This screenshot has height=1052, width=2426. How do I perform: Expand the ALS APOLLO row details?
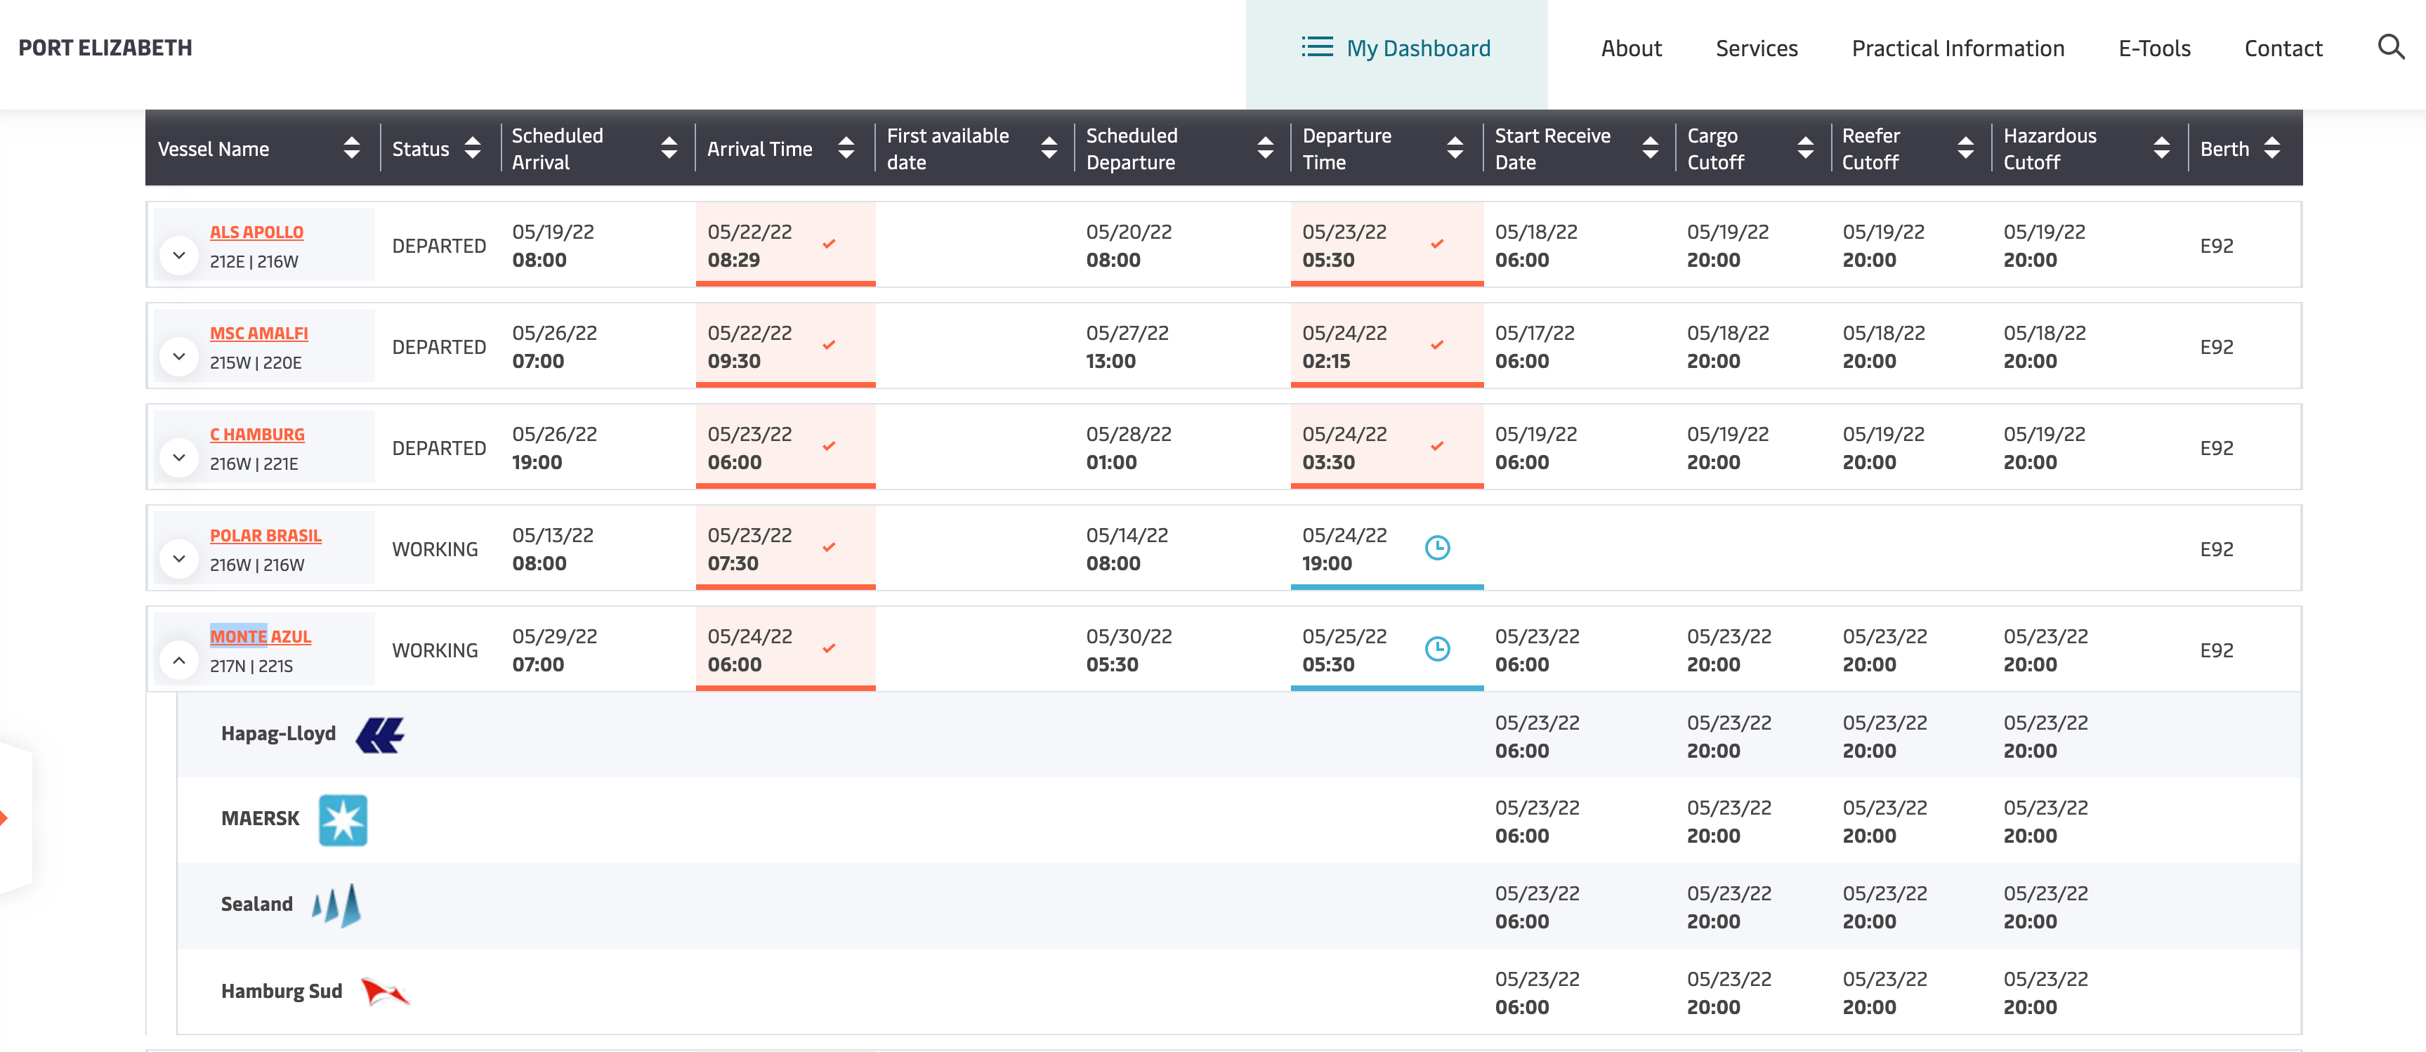click(179, 255)
